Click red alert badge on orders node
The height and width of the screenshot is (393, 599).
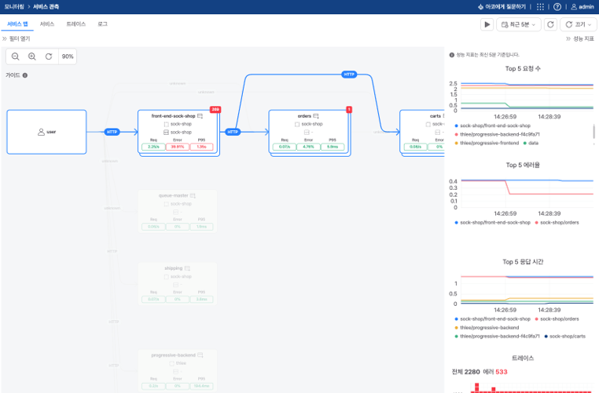pos(349,109)
